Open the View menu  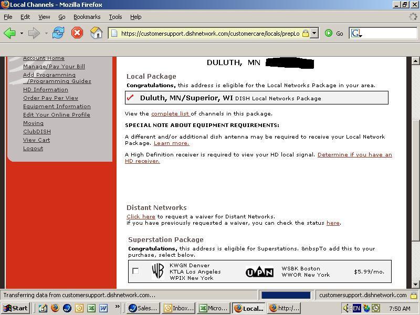click(x=44, y=17)
